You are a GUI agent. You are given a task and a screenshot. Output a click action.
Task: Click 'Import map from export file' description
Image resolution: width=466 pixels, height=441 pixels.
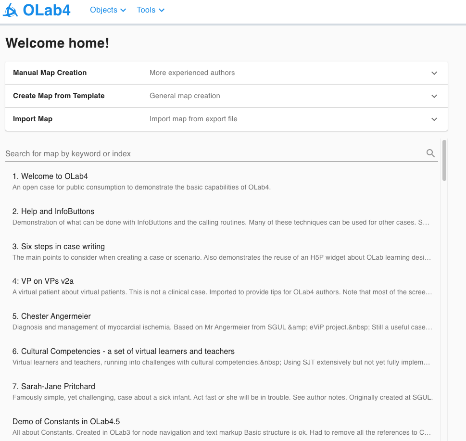pos(193,119)
